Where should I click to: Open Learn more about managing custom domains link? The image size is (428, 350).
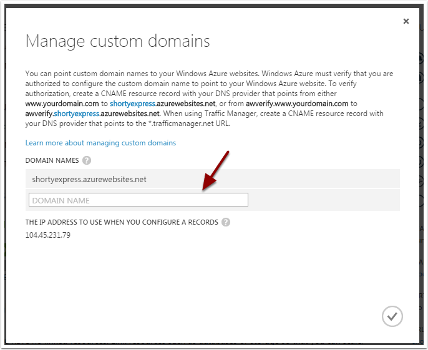click(100, 143)
